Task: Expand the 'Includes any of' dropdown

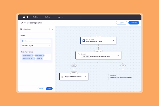Action: 36,46
